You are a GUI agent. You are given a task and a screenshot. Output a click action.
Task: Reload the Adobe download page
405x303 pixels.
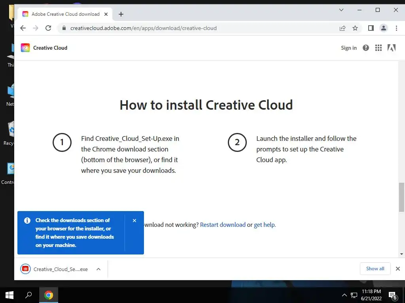(x=48, y=28)
